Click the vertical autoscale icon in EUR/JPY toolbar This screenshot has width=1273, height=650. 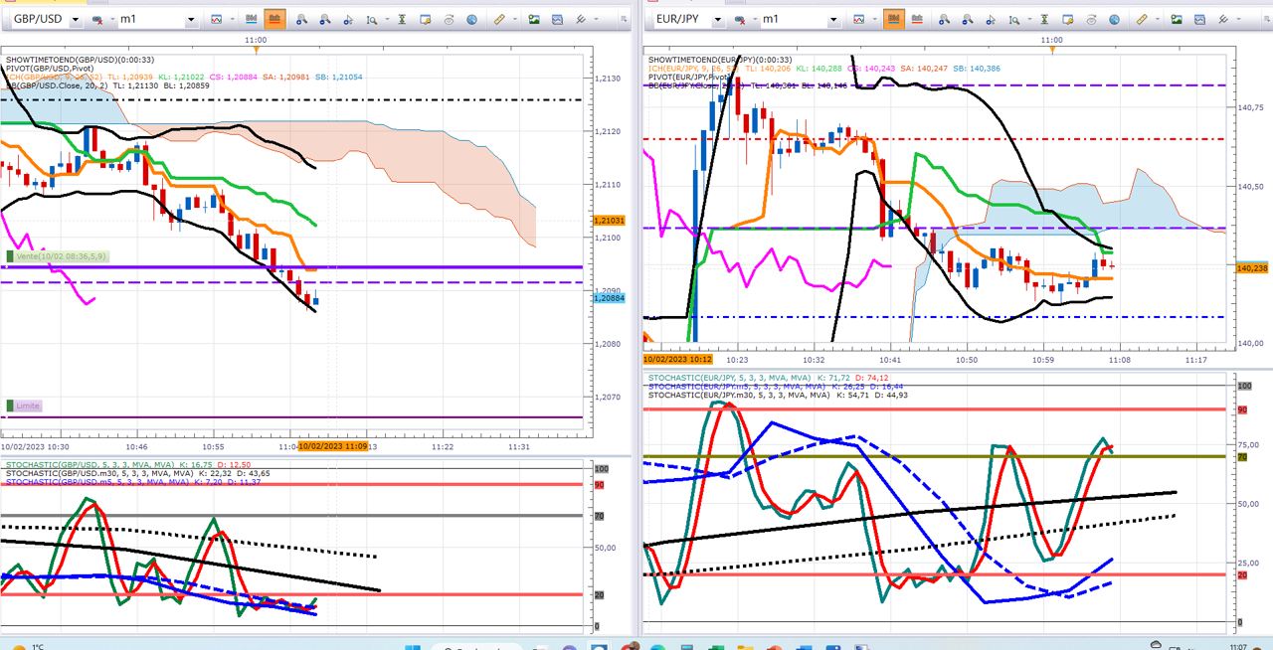point(1044,19)
